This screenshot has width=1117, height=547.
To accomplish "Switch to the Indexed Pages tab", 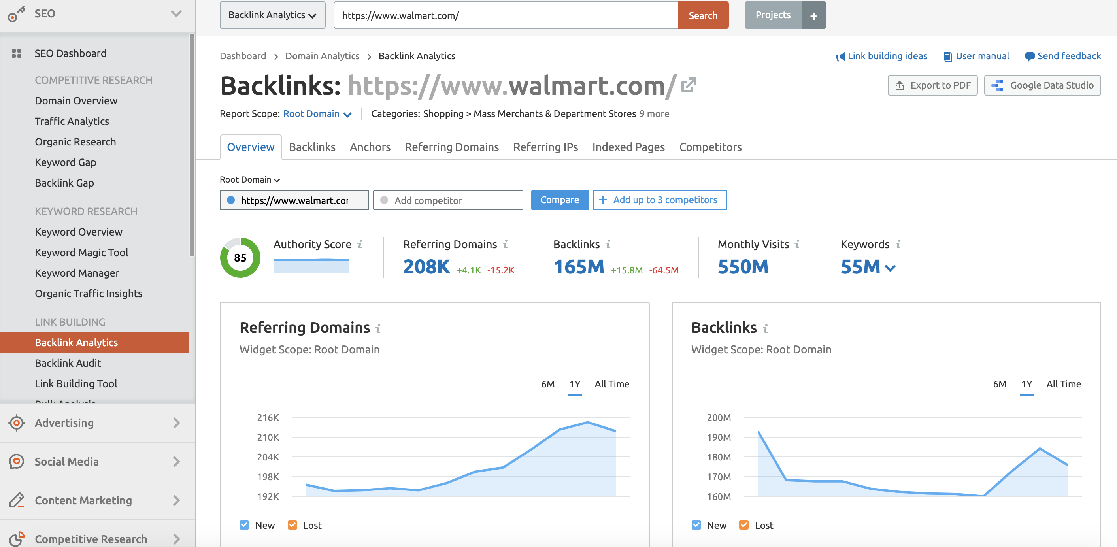I will (628, 147).
